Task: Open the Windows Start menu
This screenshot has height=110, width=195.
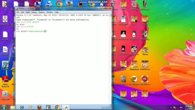Action: (x=4, y=108)
